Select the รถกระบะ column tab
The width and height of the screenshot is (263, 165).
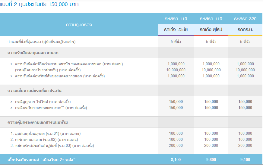click(x=245, y=30)
